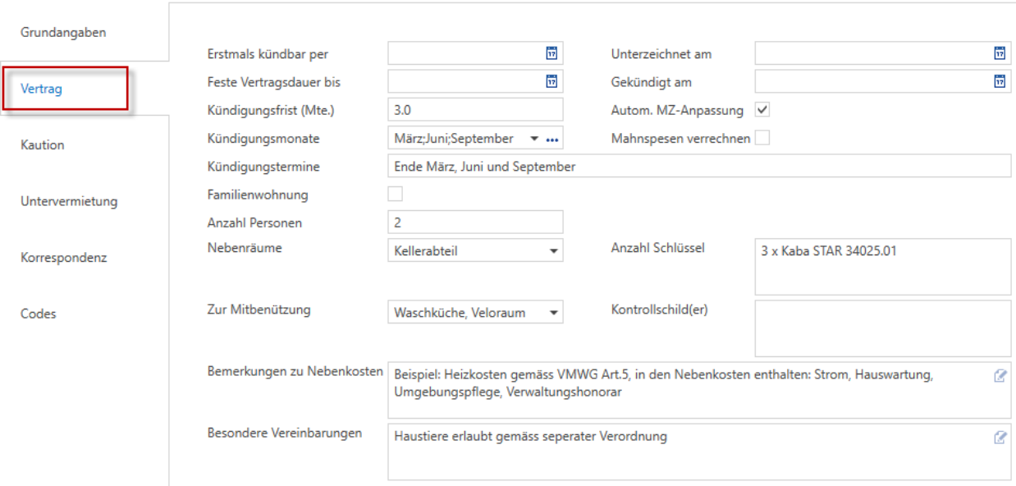
Task: Expand the Kündigungsmonate dropdown arrow
Action: [534, 139]
